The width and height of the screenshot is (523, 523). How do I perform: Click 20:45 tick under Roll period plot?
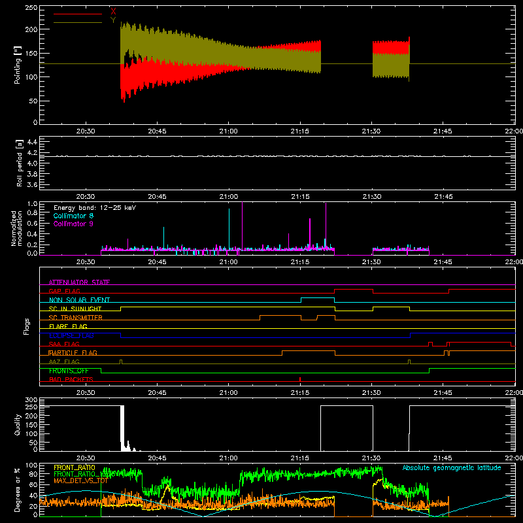157,197
